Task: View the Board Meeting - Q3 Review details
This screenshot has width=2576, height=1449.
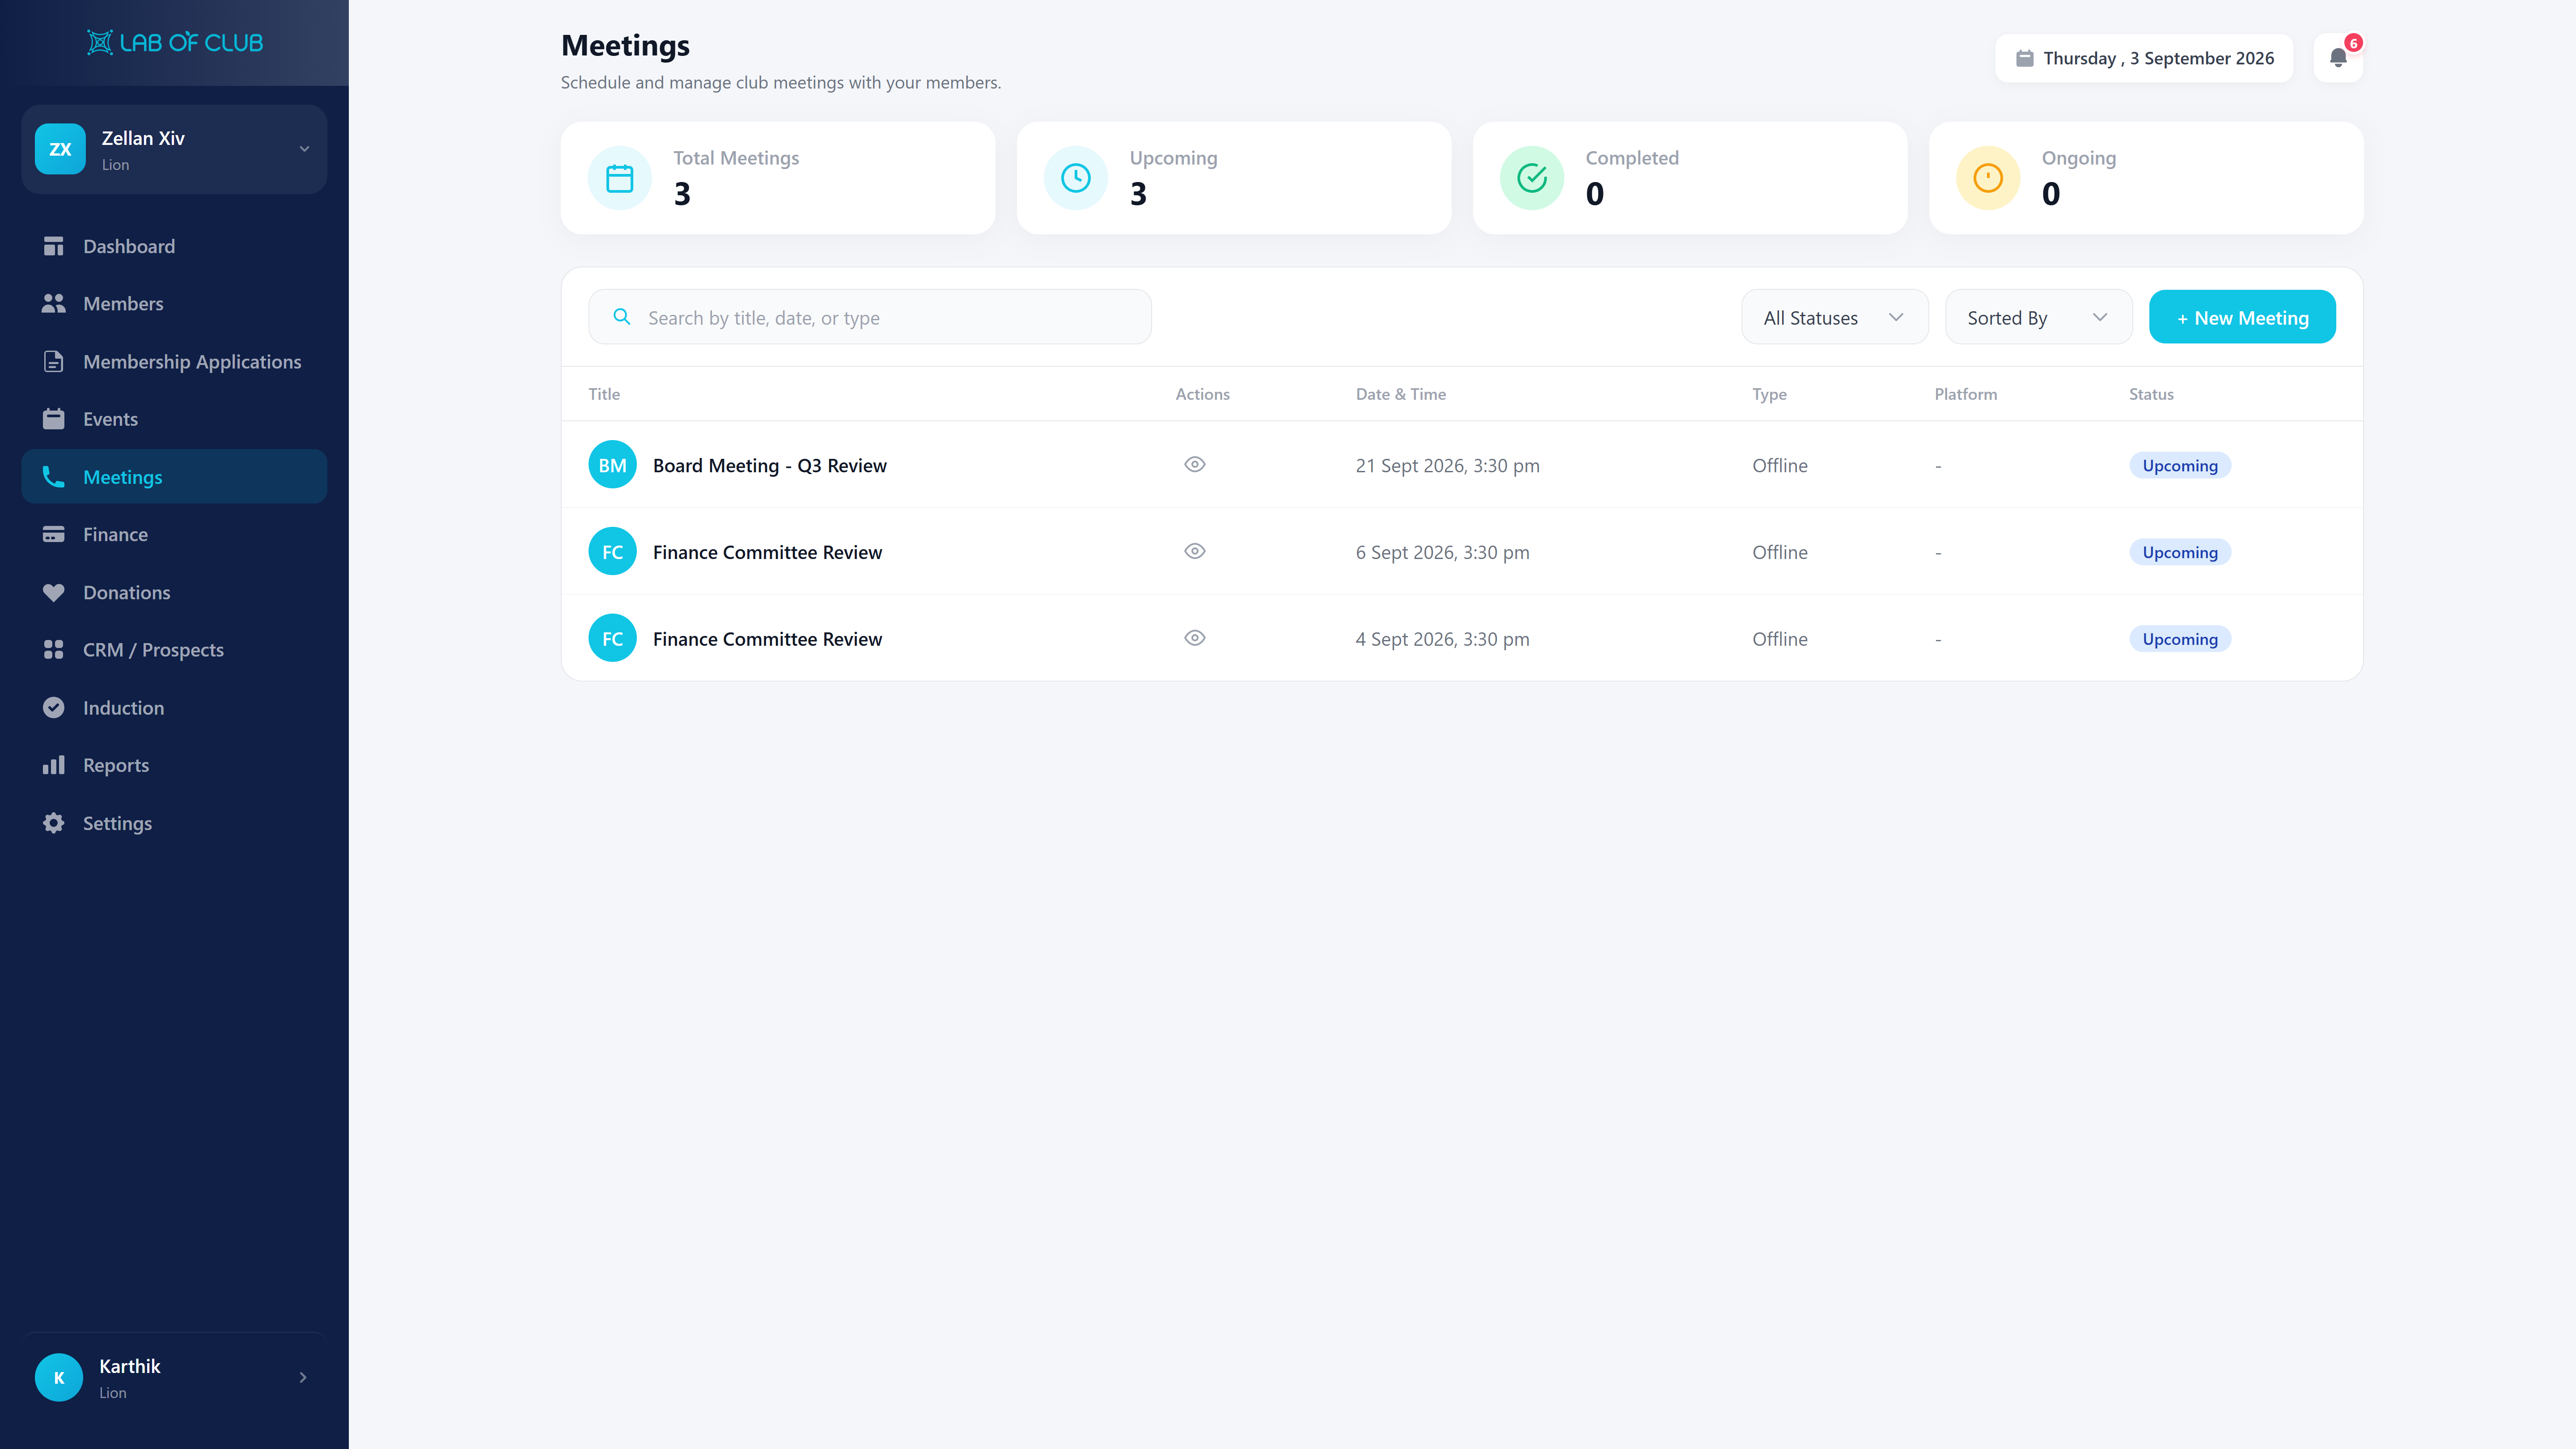Action: (1194, 464)
